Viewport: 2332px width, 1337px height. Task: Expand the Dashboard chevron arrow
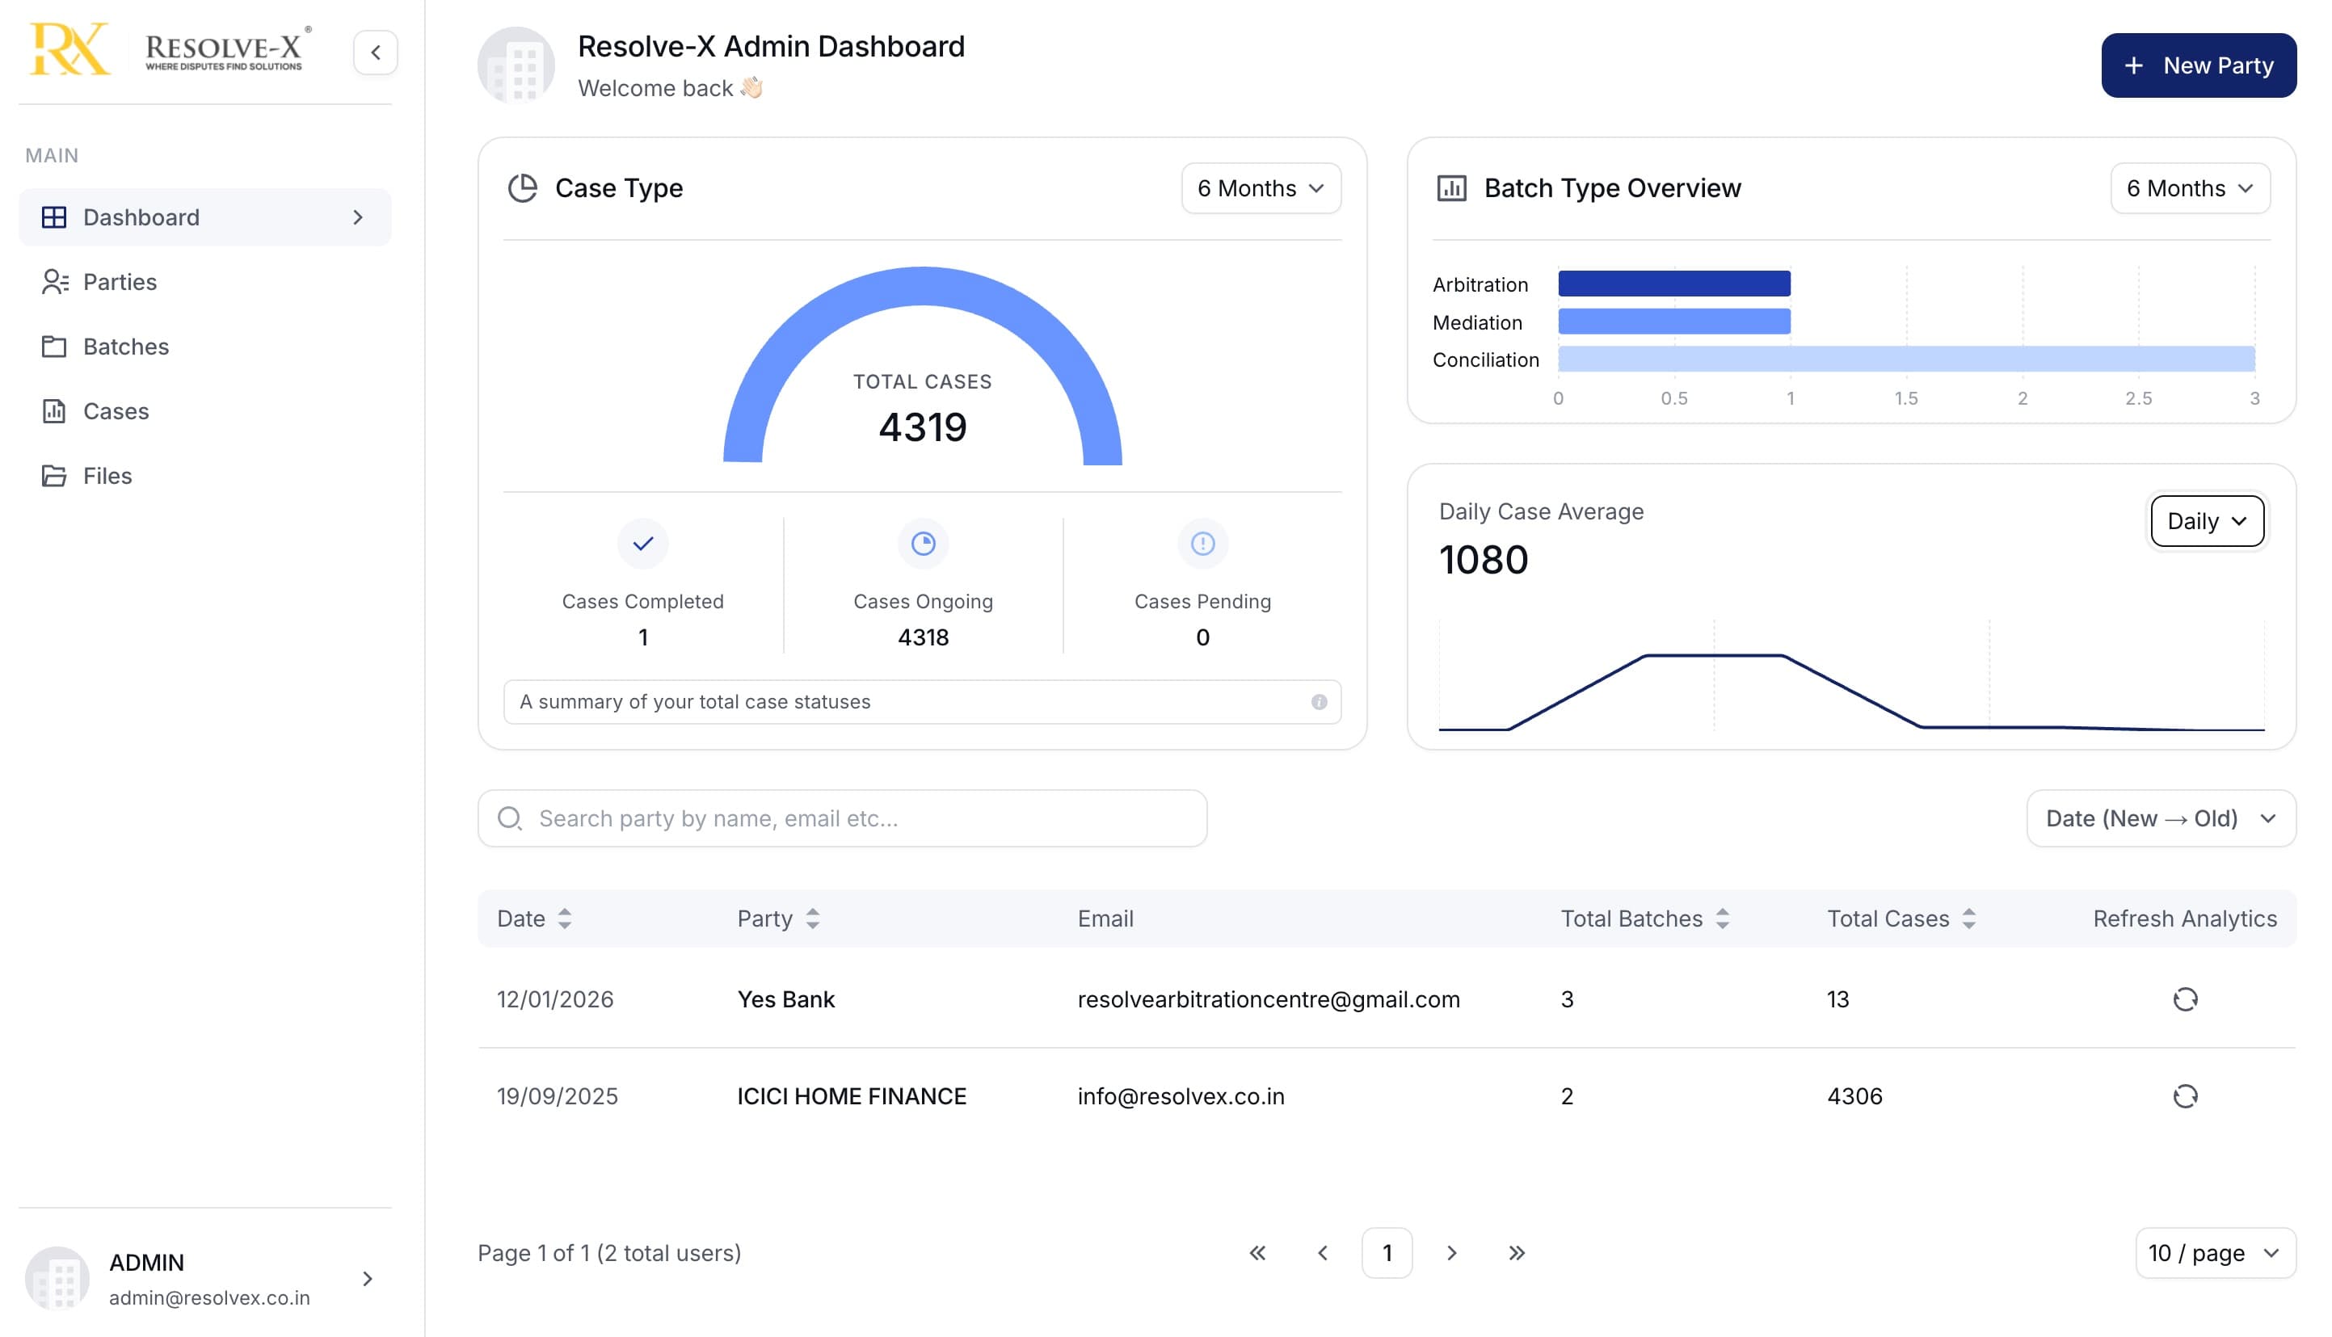[x=358, y=217]
